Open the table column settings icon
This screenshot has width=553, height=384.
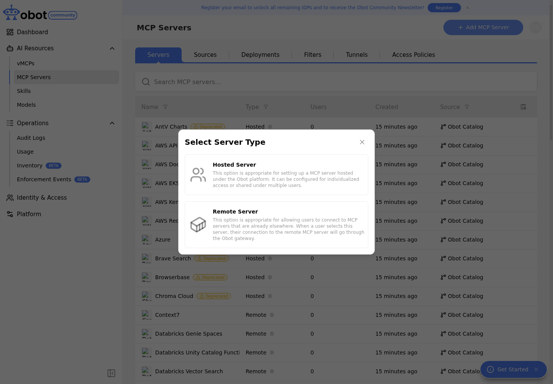(x=523, y=107)
